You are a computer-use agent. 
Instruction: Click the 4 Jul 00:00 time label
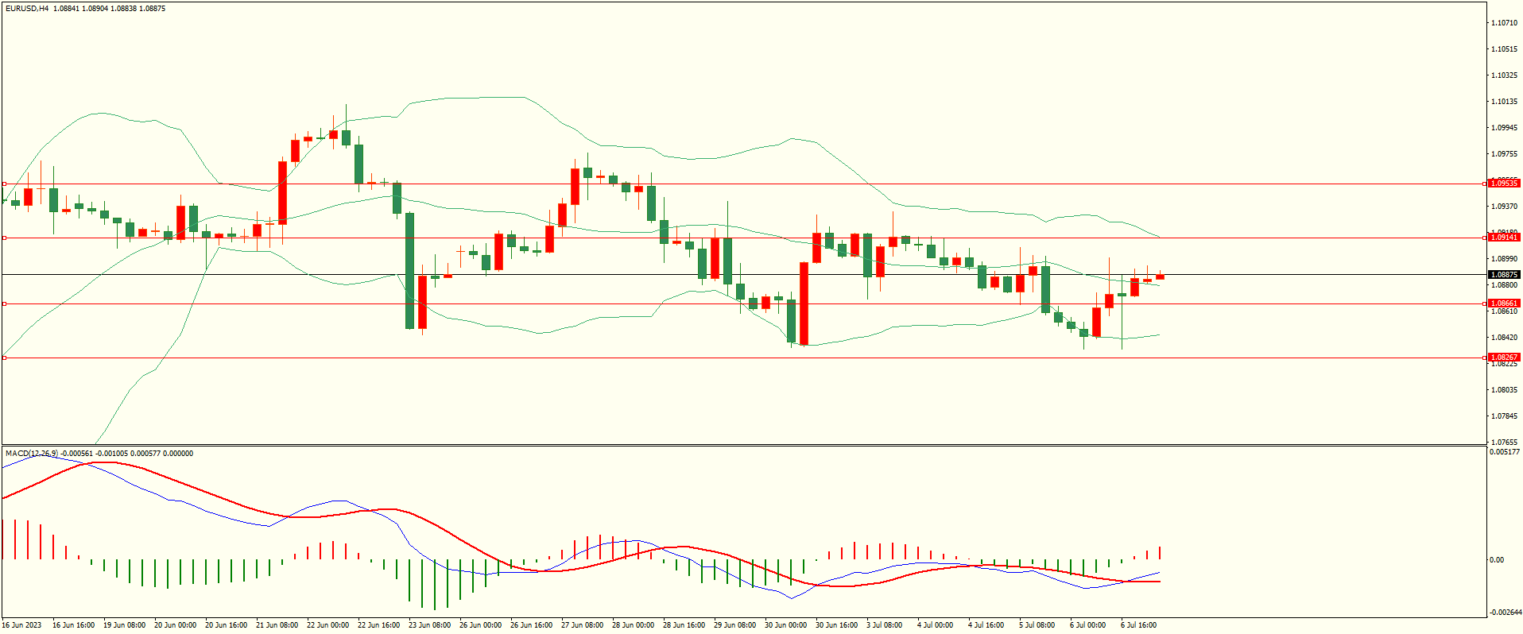(x=935, y=625)
